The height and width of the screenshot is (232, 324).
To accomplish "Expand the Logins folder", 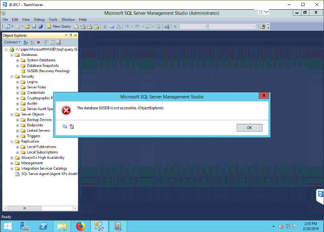I will coord(17,82).
